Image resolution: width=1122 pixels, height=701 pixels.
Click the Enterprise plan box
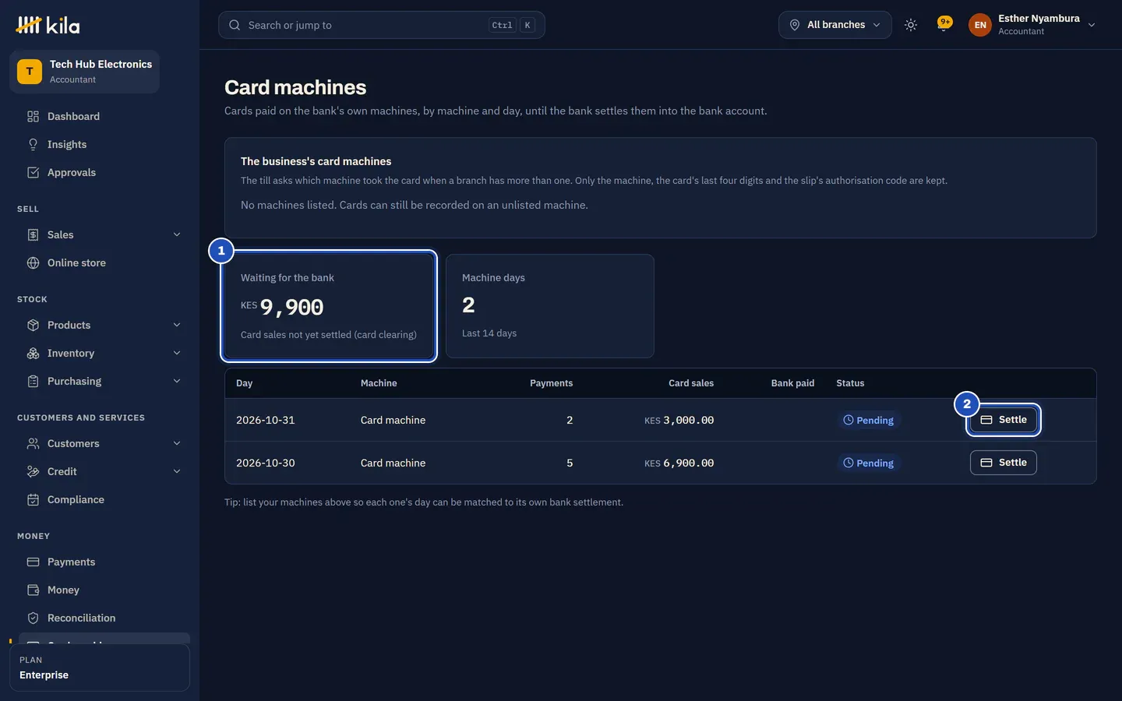[100, 668]
